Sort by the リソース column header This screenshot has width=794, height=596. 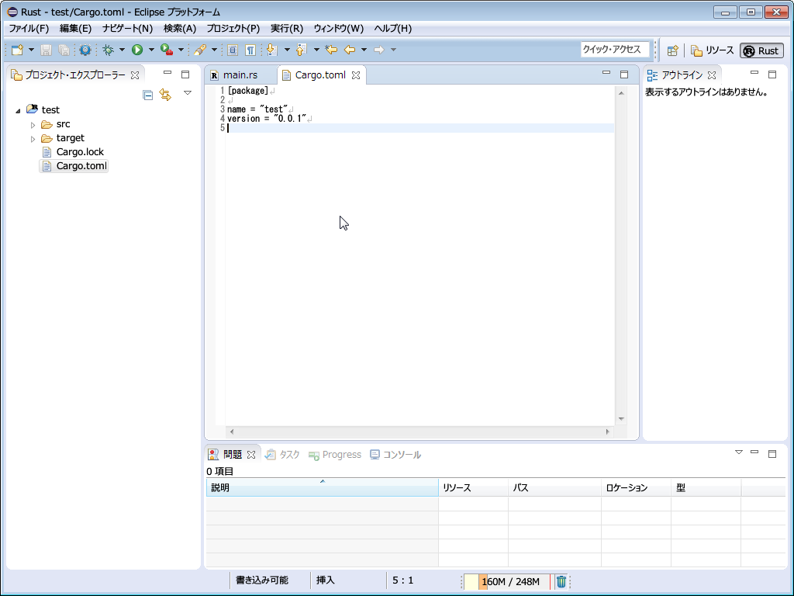pyautogui.click(x=473, y=487)
